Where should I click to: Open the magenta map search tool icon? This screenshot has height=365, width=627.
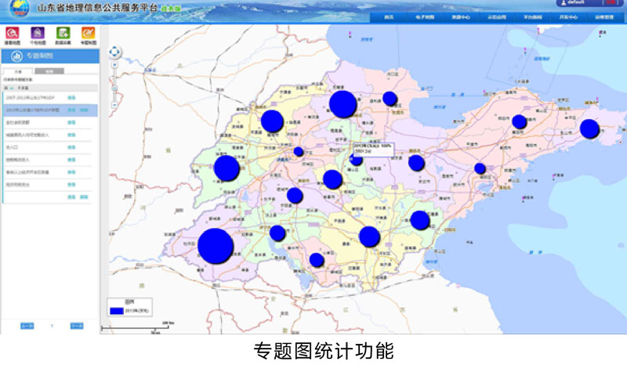tap(12, 33)
